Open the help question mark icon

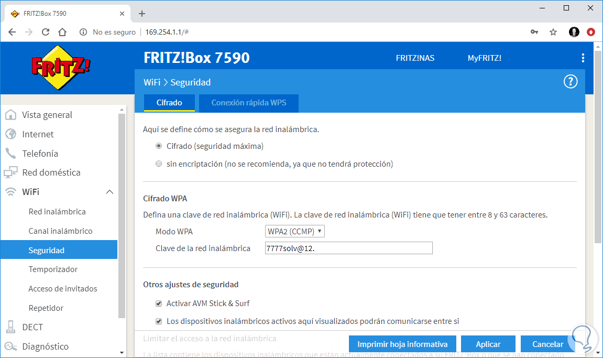coord(571,82)
